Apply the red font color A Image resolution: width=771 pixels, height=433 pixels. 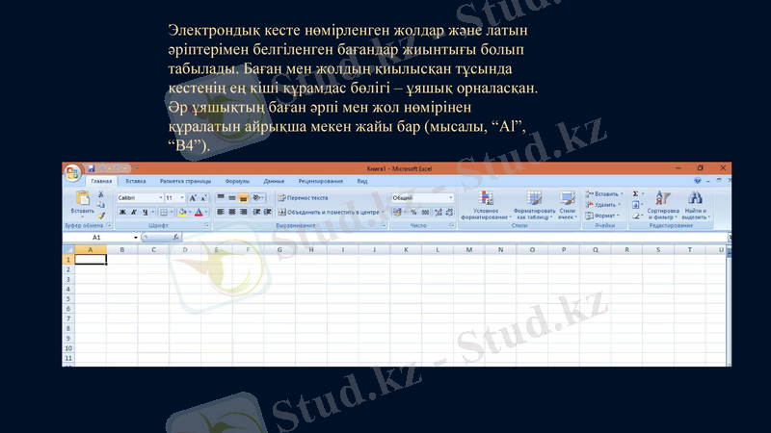point(199,212)
